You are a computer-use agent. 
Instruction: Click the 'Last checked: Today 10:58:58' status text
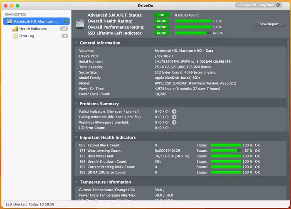[x=30, y=204]
